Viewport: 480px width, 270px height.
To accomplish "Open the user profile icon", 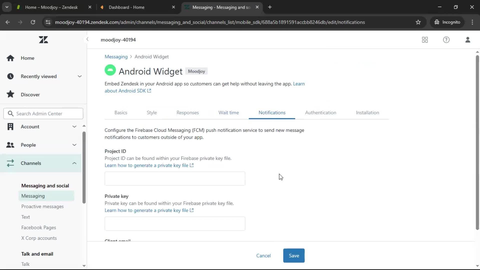I will pos(467,40).
